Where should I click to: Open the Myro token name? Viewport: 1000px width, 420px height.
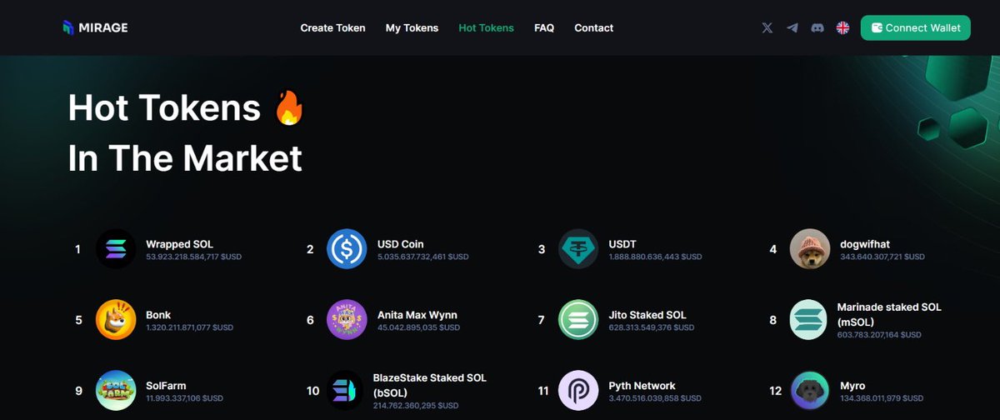[x=852, y=386]
